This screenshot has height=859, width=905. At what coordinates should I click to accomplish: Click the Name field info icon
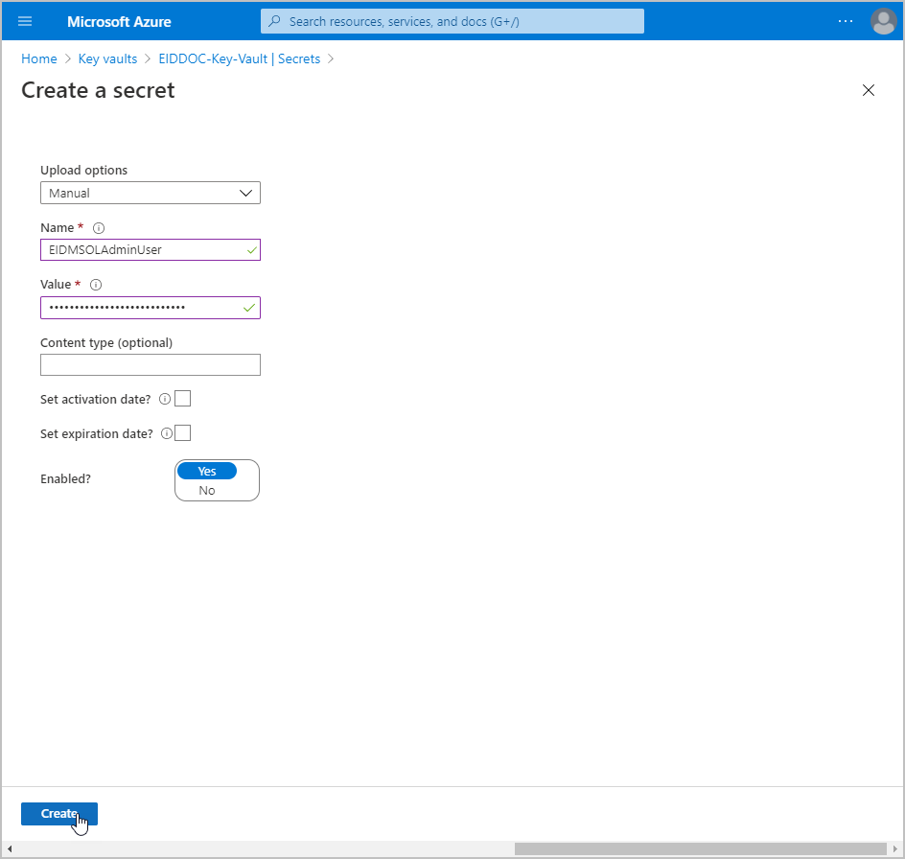point(98,228)
